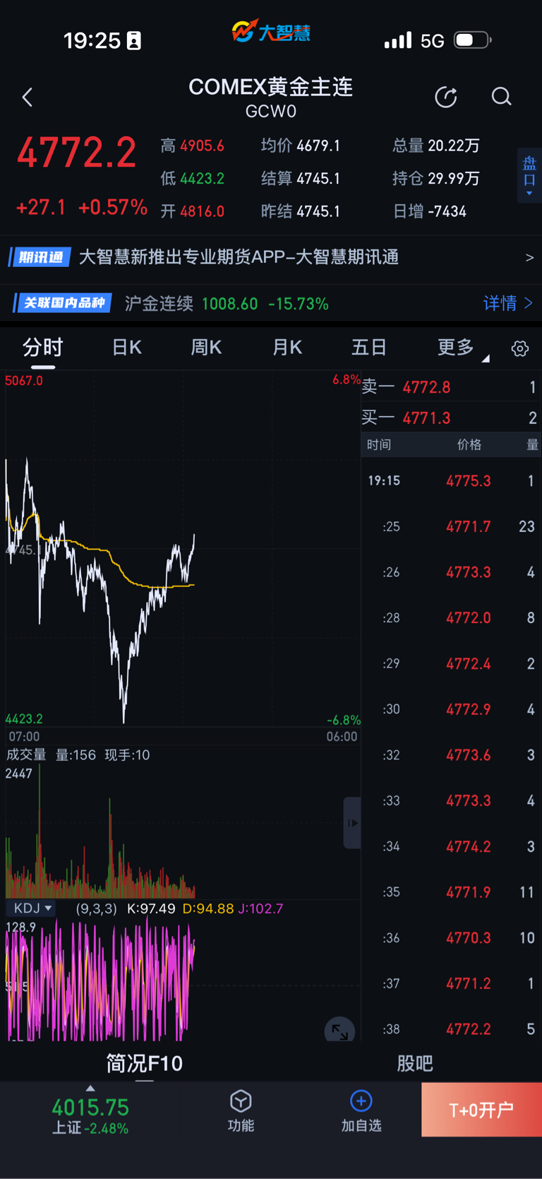Screen dimensions: 542x1179
Task: Select the :29 trade at 4772.4
Action: point(451,664)
